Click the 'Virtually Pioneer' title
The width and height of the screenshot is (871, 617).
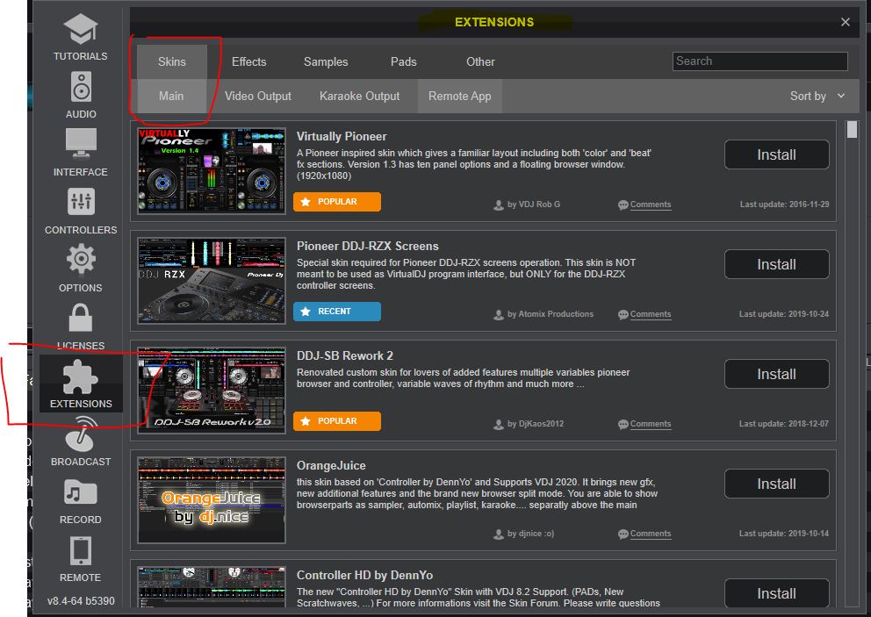[342, 137]
